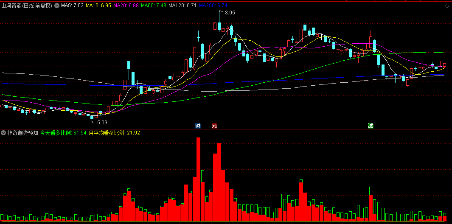Screen dimensions: 452x224
Task: Click the MA5: 7.03 label
Action: point(72,6)
